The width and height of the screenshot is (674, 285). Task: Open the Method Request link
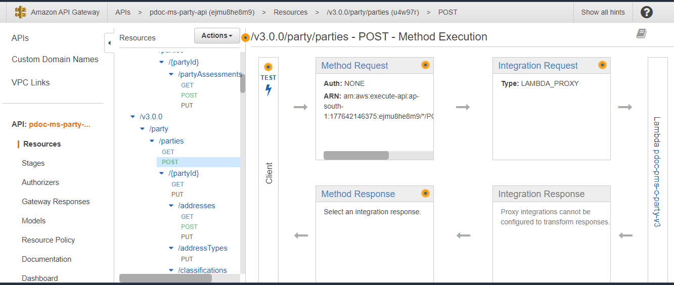pos(354,66)
